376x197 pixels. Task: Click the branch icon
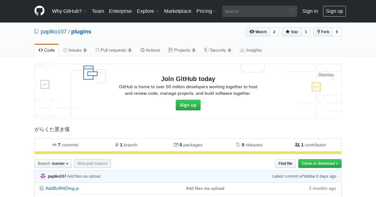pyautogui.click(x=117, y=145)
